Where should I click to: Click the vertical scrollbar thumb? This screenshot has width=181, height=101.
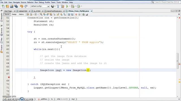[x=177, y=61]
